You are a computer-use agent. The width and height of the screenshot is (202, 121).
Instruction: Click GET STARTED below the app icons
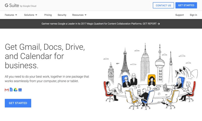(x=18, y=103)
